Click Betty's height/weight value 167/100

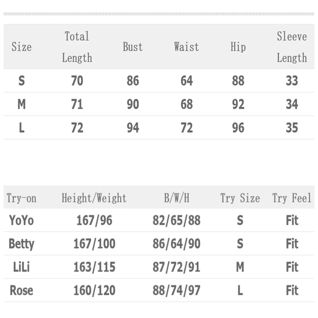pos(94,244)
